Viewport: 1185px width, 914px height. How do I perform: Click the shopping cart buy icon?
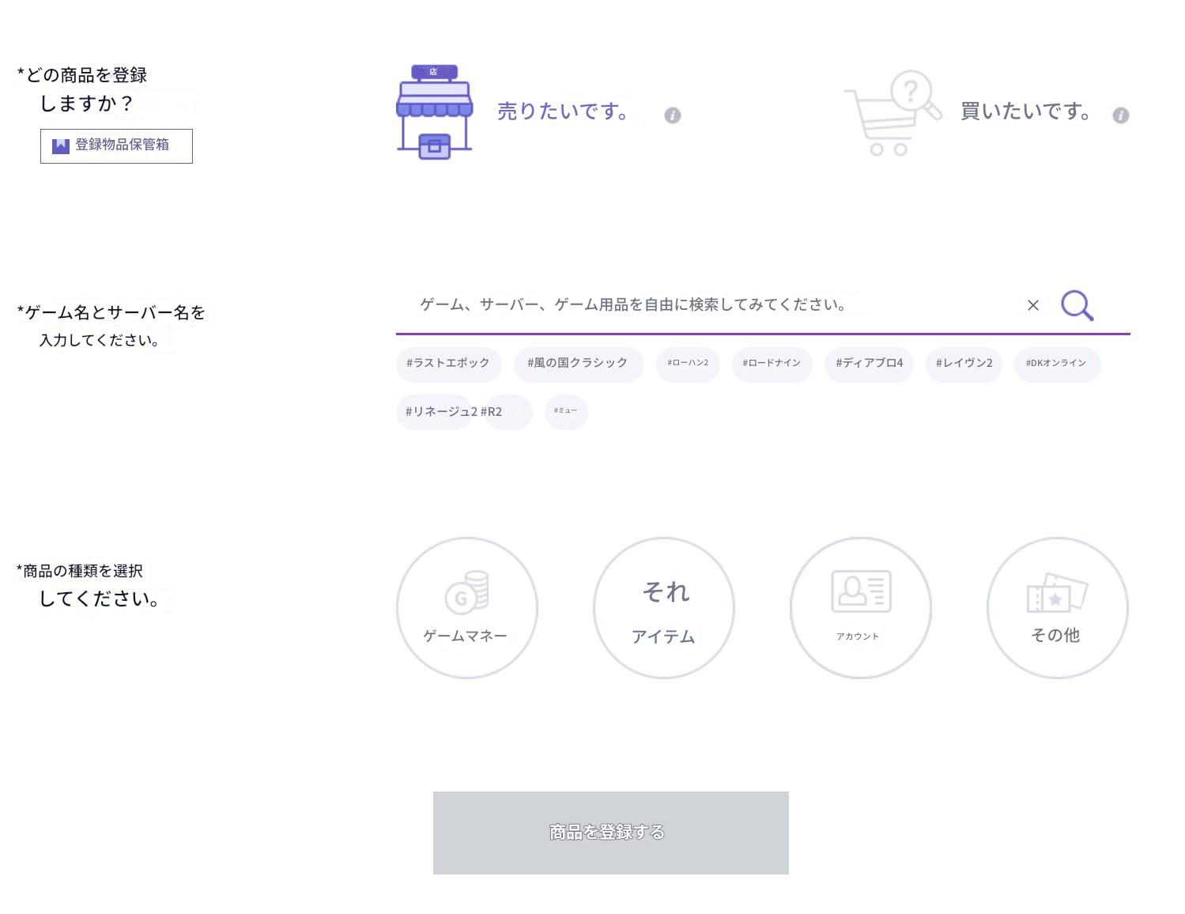pos(891,113)
